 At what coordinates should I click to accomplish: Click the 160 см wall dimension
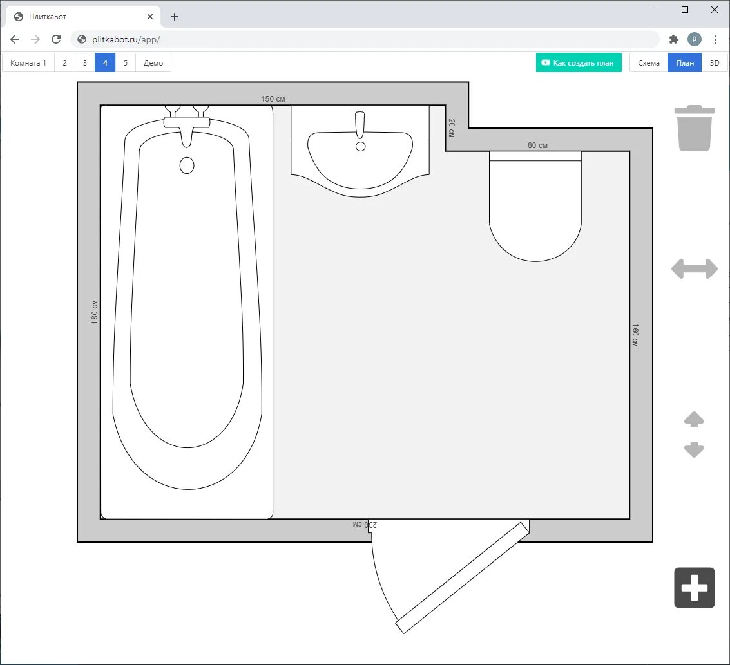(x=635, y=335)
